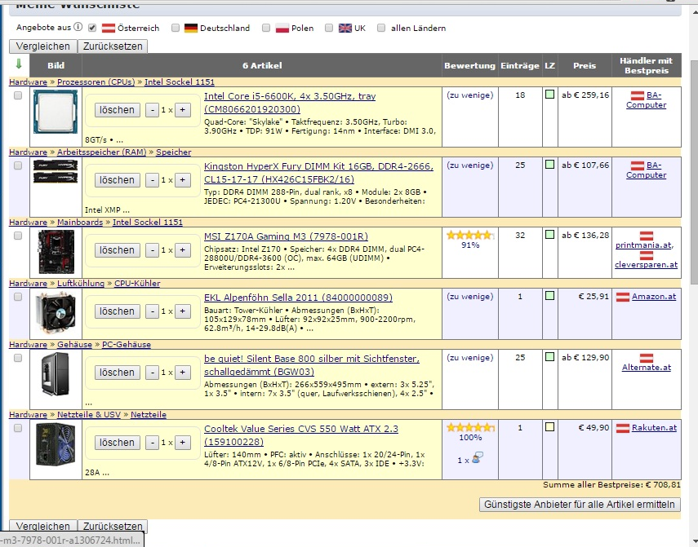Click the Intel CPU product thumbnail

pyautogui.click(x=56, y=111)
